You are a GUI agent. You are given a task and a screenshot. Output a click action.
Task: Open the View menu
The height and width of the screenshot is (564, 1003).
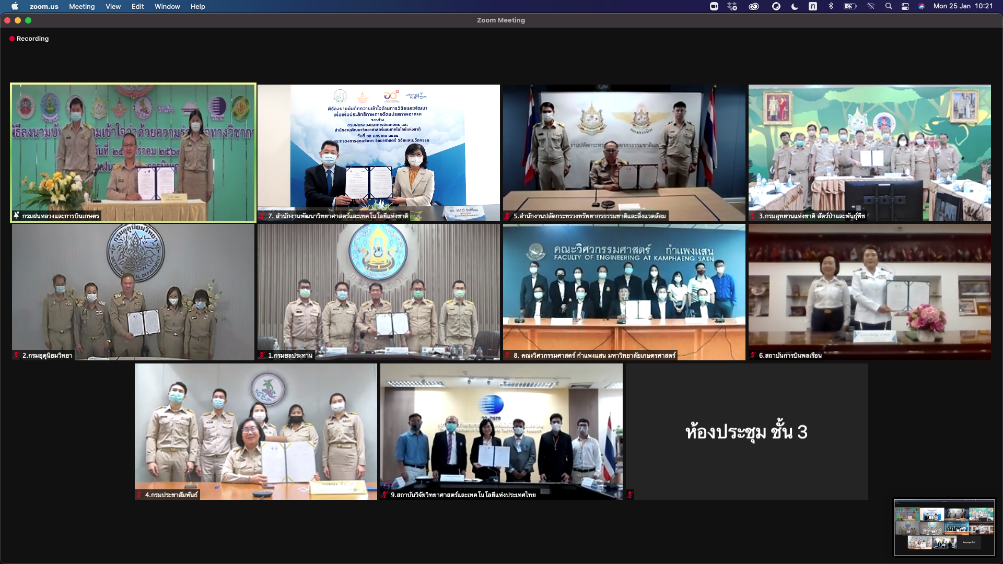point(113,6)
